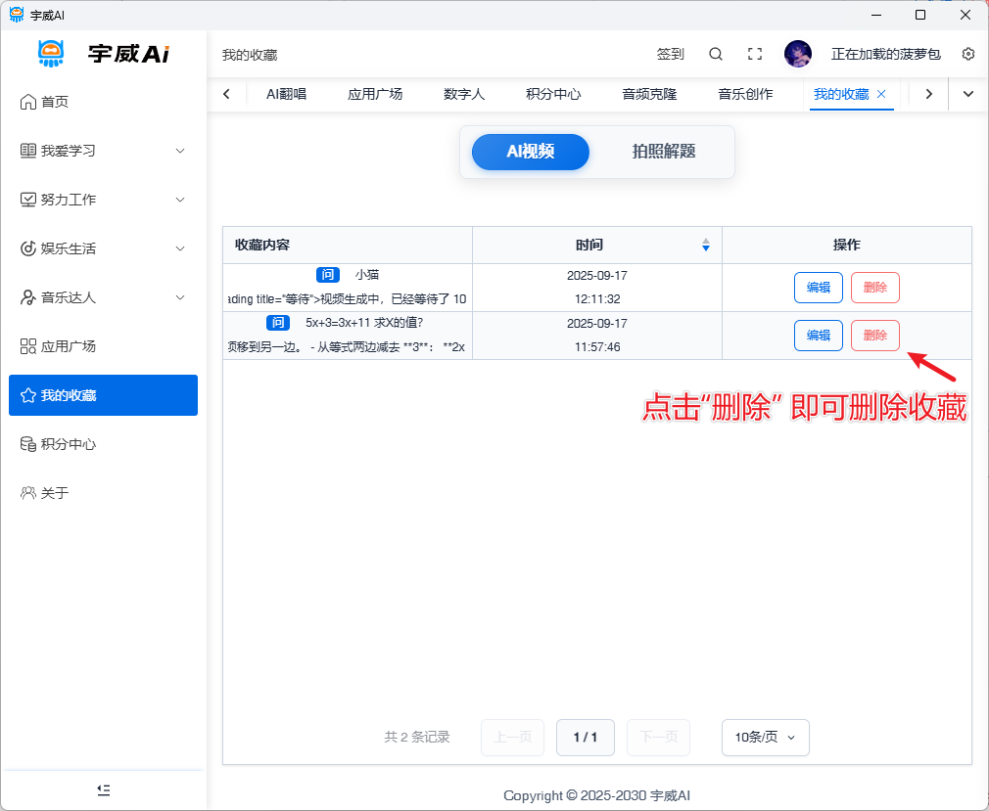The image size is (989, 811).
Task: Open the 10条/页 page size dropdown
Action: tap(765, 738)
